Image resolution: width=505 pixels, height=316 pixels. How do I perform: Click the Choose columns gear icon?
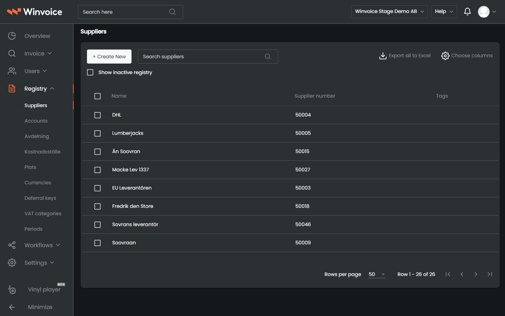click(x=445, y=56)
